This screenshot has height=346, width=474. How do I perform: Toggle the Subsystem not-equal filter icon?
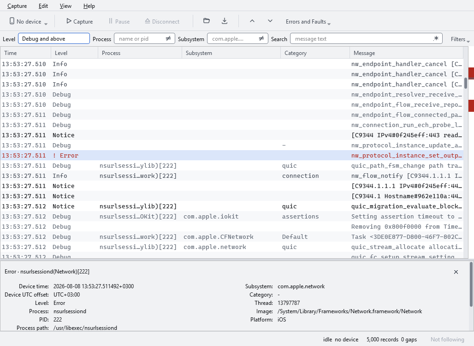(x=261, y=38)
